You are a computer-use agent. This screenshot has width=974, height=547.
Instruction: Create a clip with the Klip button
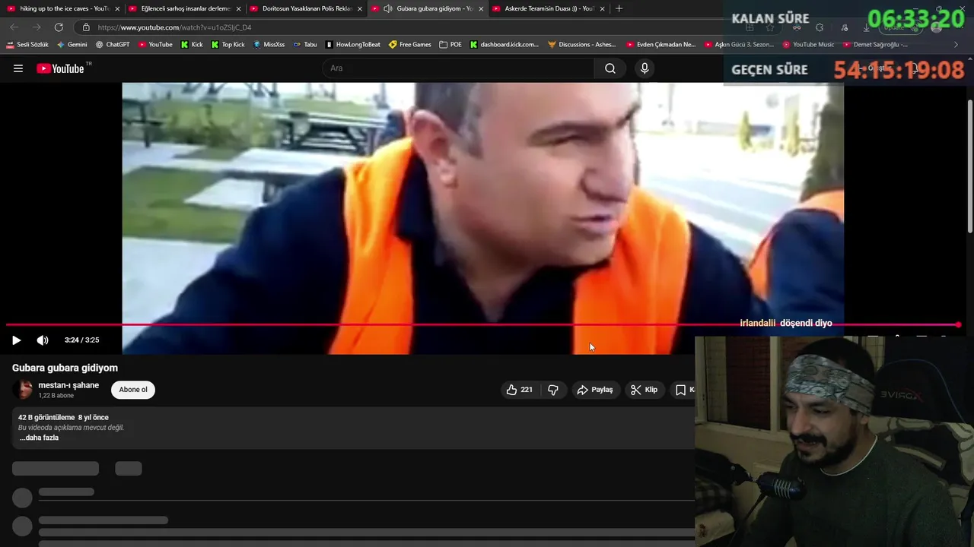point(644,390)
